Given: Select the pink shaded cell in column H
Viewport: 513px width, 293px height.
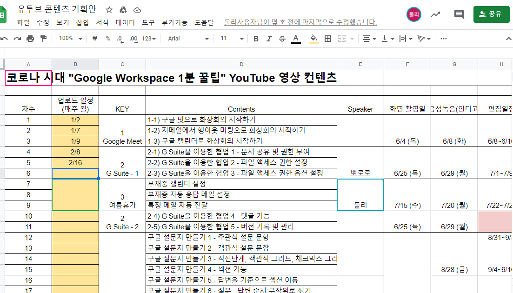Looking at the screenshot, I should point(495,222).
